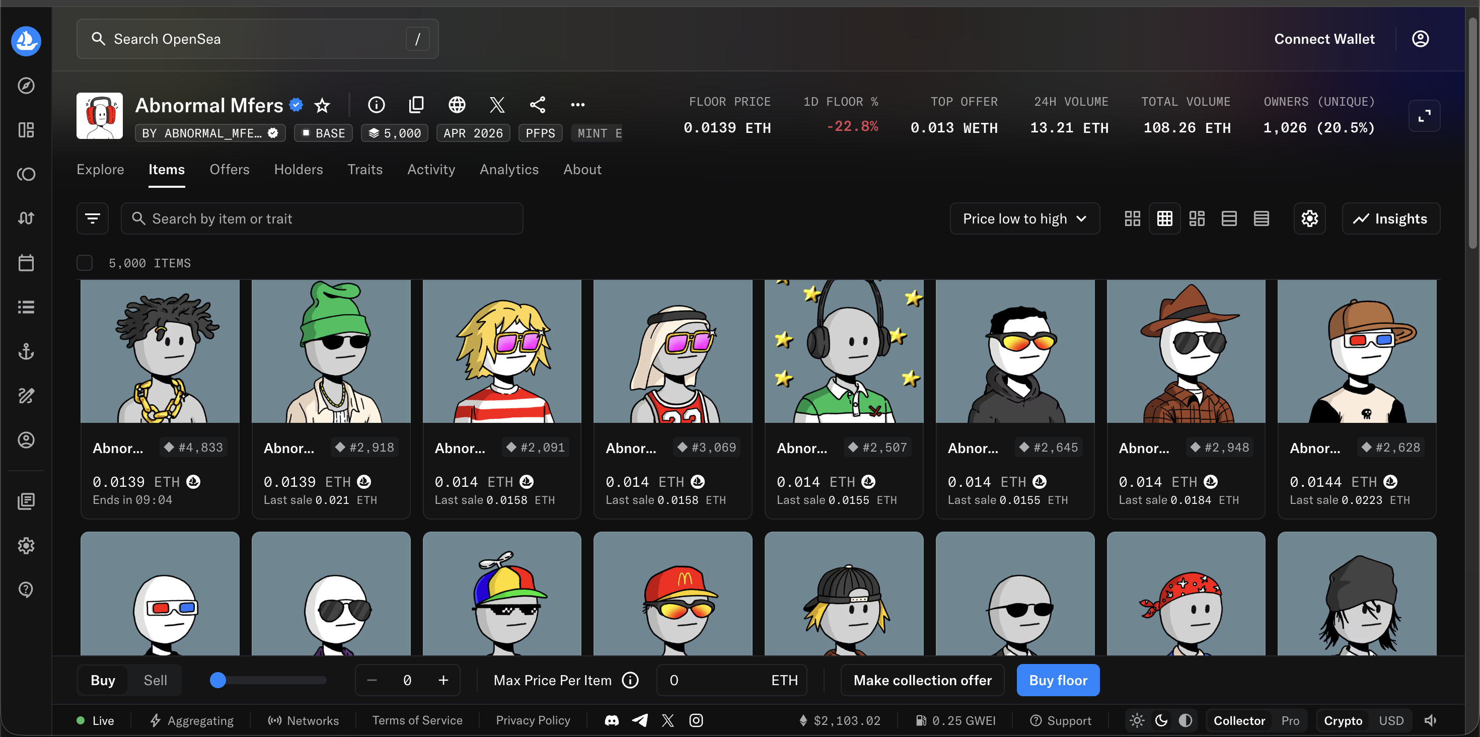Open the profile circle icon in sidebar

point(26,440)
